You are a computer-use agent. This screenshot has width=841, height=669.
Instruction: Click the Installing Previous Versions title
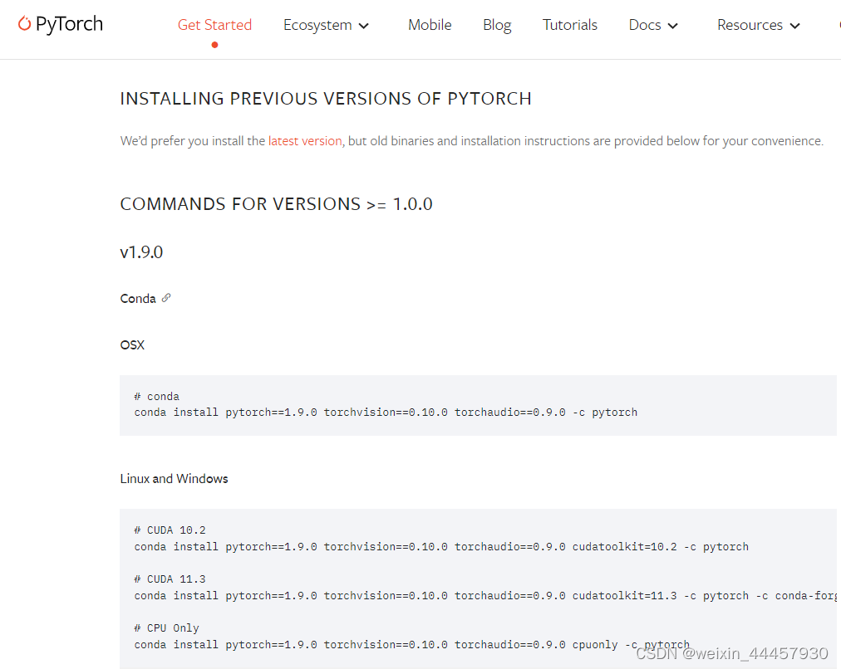326,99
